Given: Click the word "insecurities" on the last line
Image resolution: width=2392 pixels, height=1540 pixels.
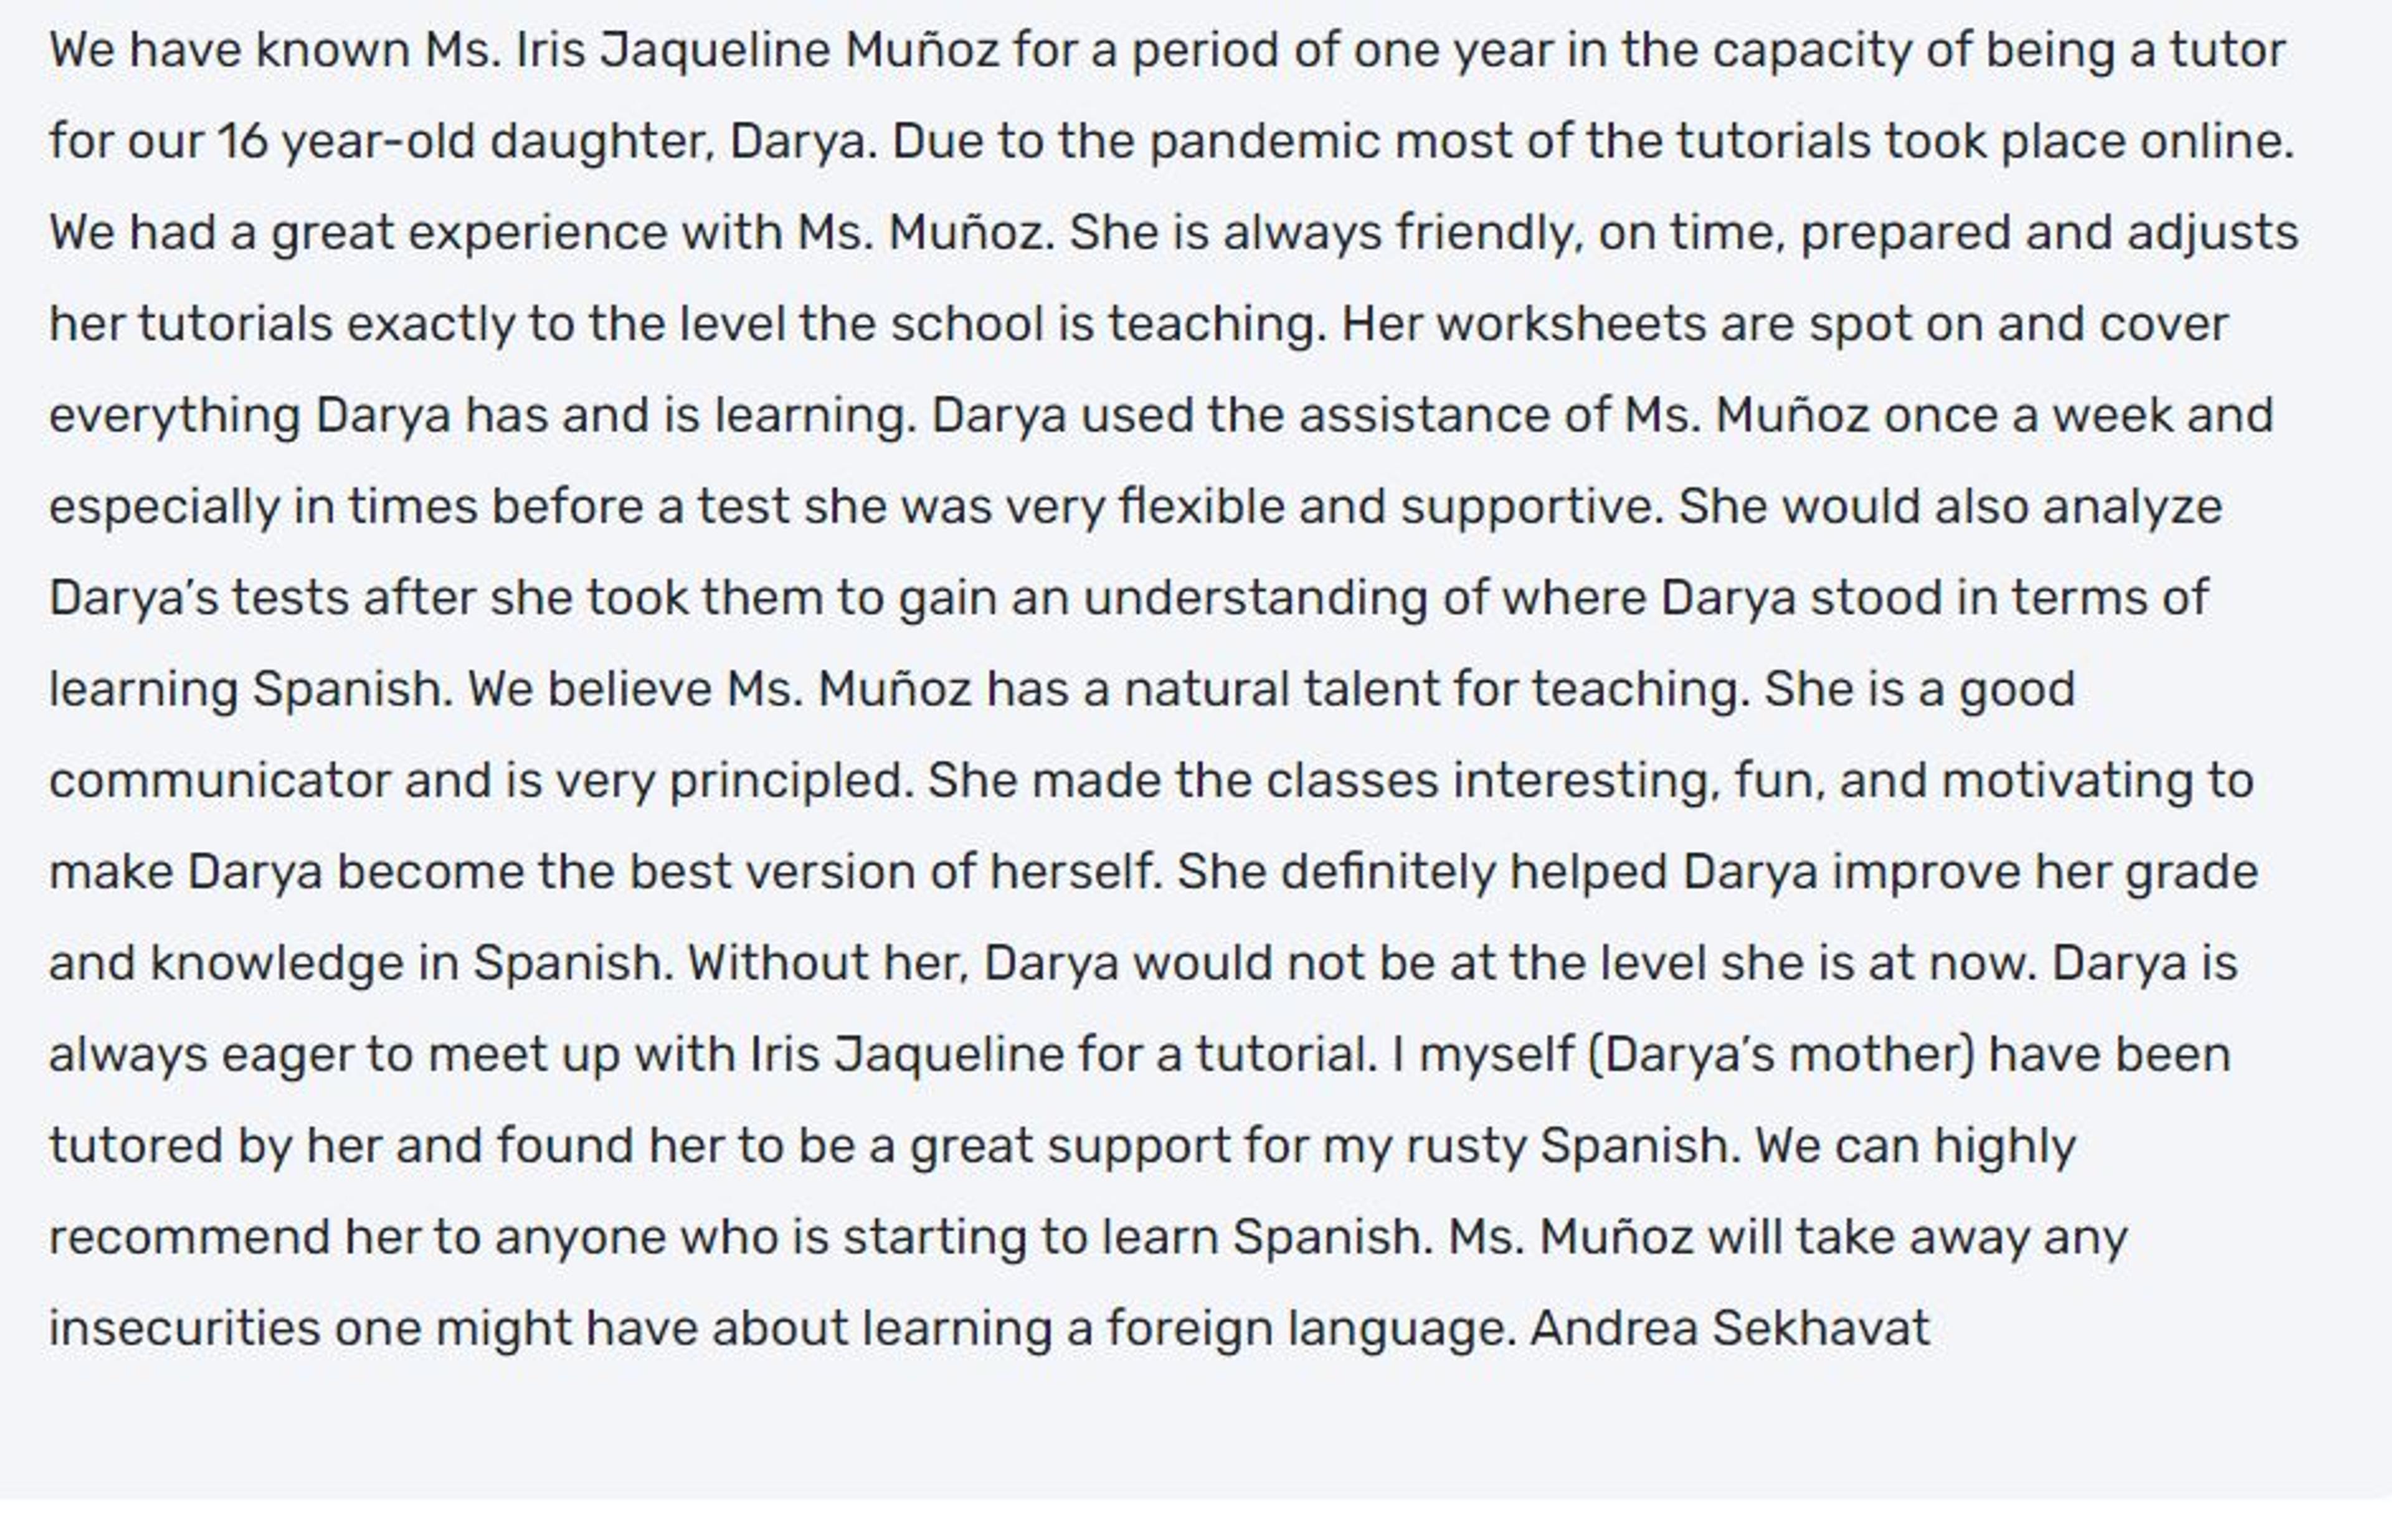Looking at the screenshot, I should coord(185,1329).
